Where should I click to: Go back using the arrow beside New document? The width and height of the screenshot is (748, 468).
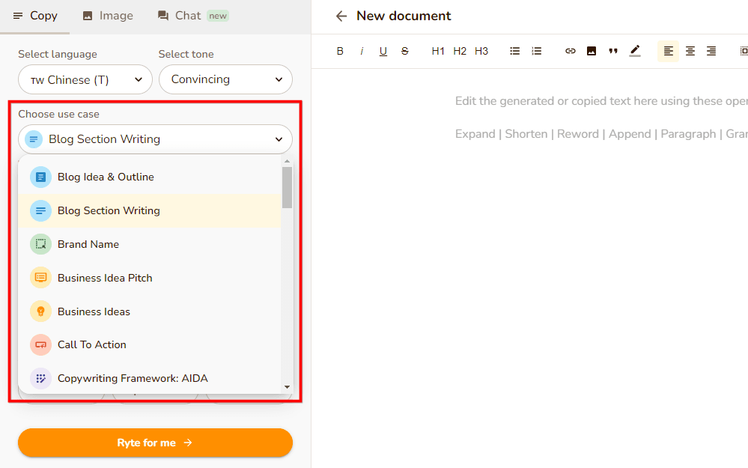[341, 16]
